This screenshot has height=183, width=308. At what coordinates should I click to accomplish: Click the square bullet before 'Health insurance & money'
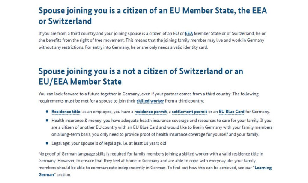point(47,121)
